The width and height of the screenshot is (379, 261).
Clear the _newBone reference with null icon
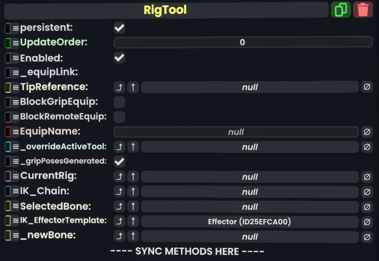pyautogui.click(x=367, y=236)
